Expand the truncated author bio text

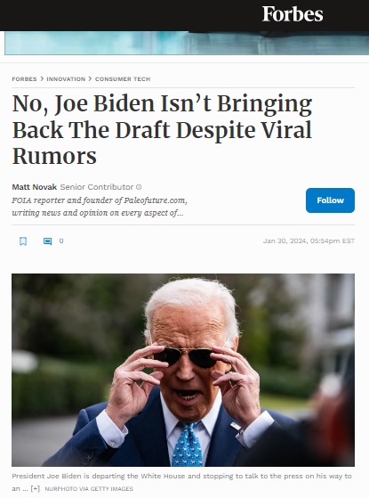[100, 207]
